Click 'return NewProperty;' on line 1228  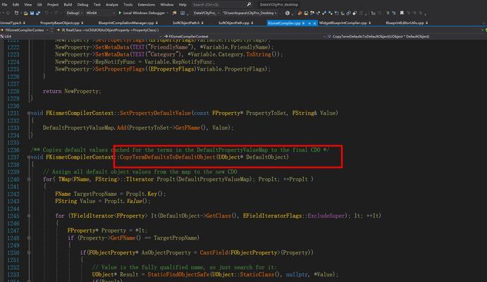72,92
